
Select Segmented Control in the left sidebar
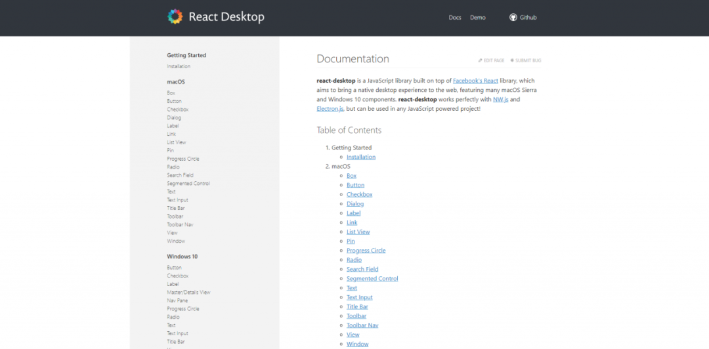[188, 184]
